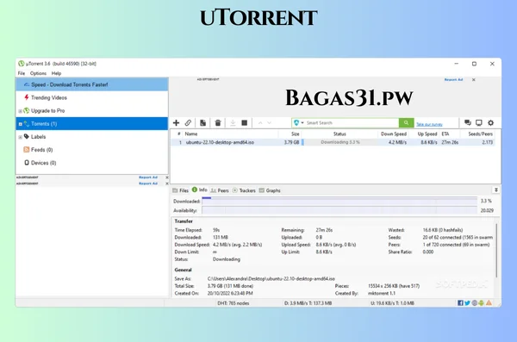Click the download rate D: 3.9 MB/s status
Screen dimensions: 517x342
tap(308, 303)
